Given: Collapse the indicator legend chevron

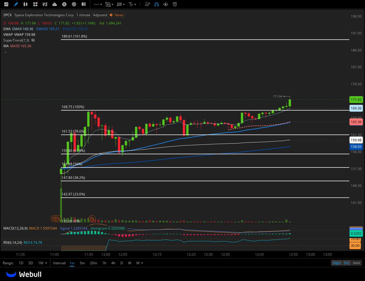Looking at the screenshot, I should click(5, 52).
